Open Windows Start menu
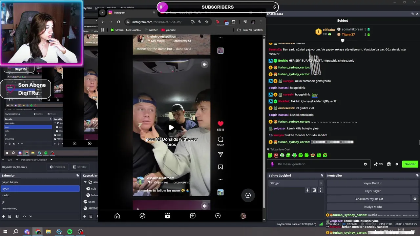 tap(5, 232)
